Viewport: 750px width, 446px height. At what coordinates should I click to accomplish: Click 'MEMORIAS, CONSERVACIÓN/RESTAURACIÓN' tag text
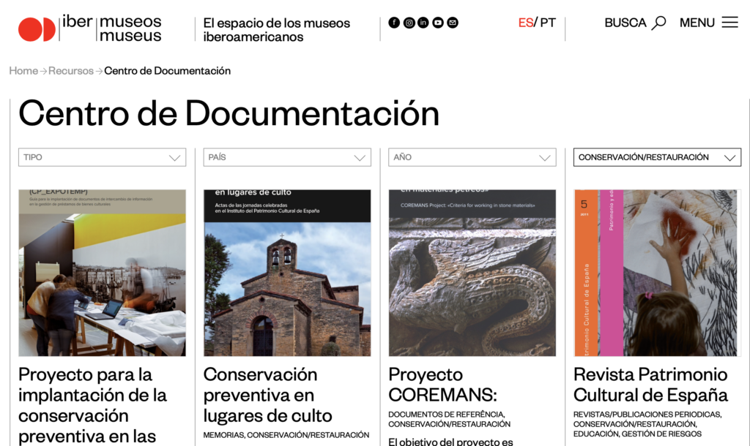click(x=286, y=435)
